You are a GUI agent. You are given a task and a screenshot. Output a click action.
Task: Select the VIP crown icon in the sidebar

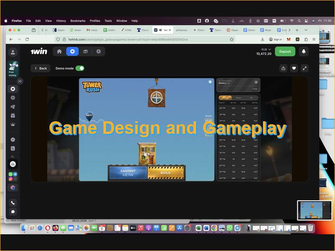pos(13,123)
